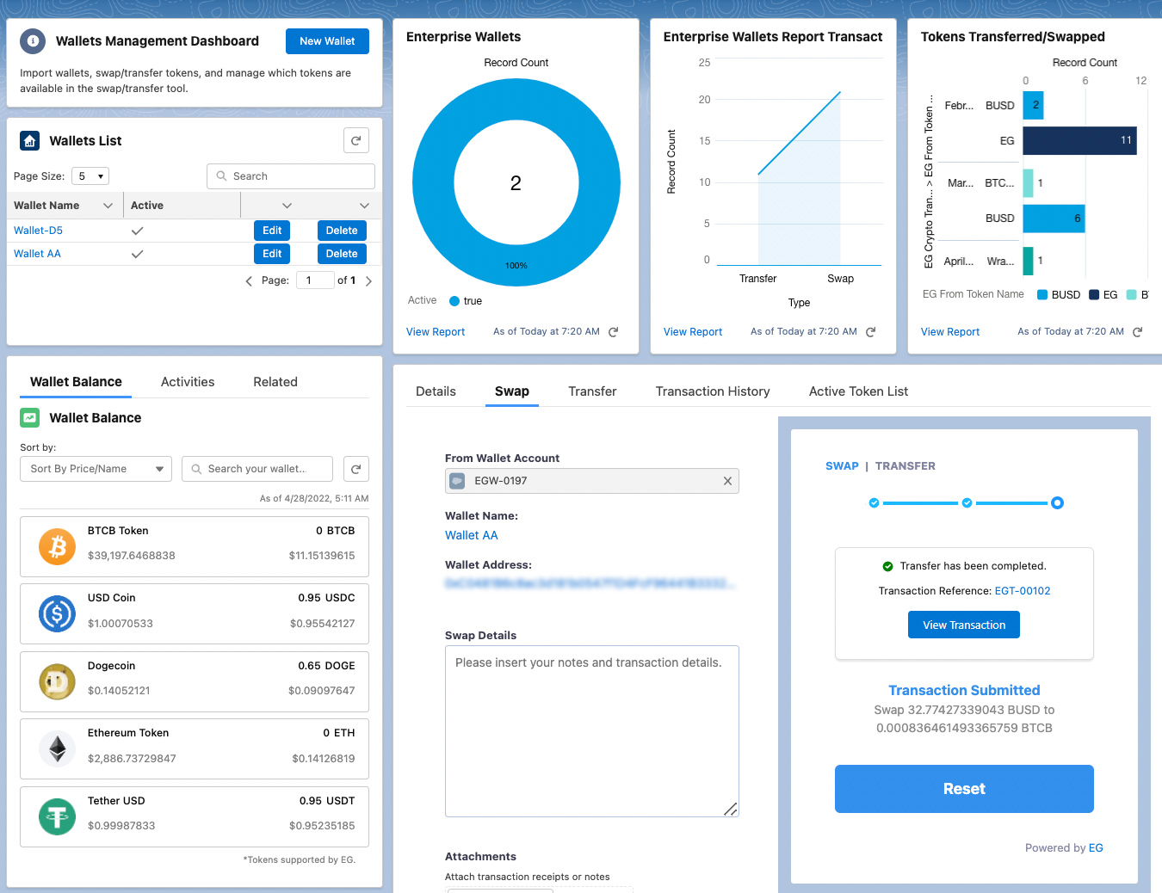Click the Ethereum Token coin icon

click(57, 748)
